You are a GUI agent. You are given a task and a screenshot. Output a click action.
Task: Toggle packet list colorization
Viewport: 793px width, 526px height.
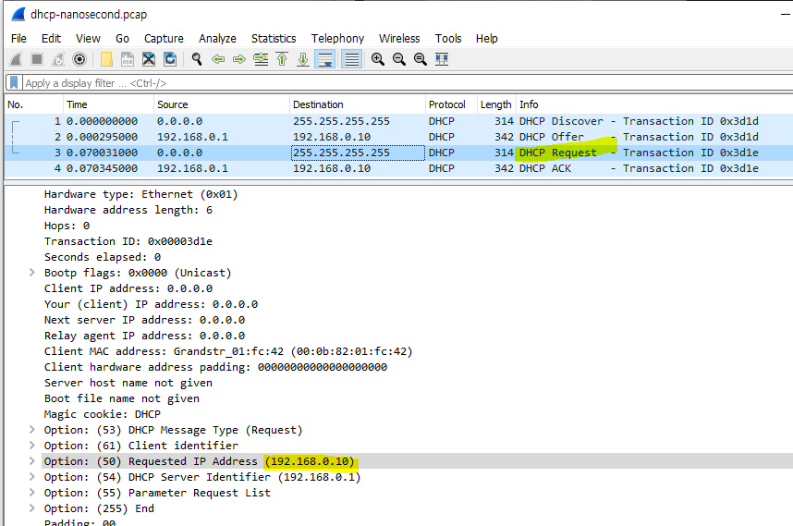351,60
